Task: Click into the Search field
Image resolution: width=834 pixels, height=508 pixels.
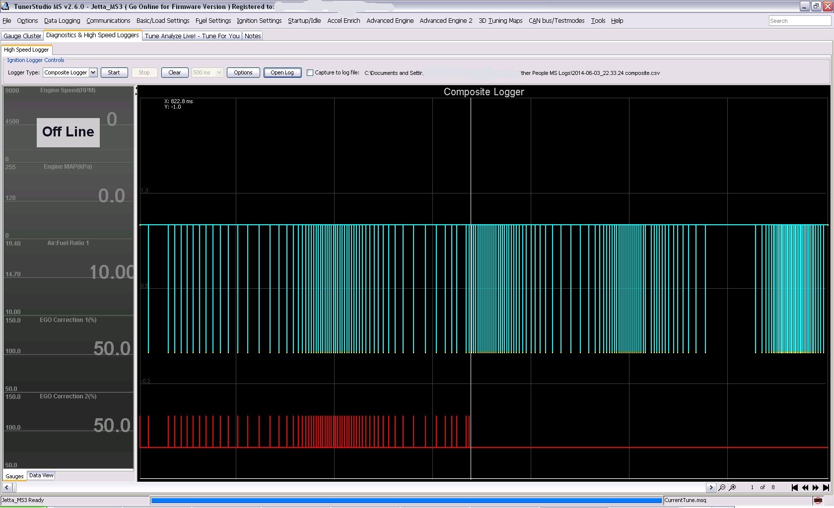Action: 799,21
